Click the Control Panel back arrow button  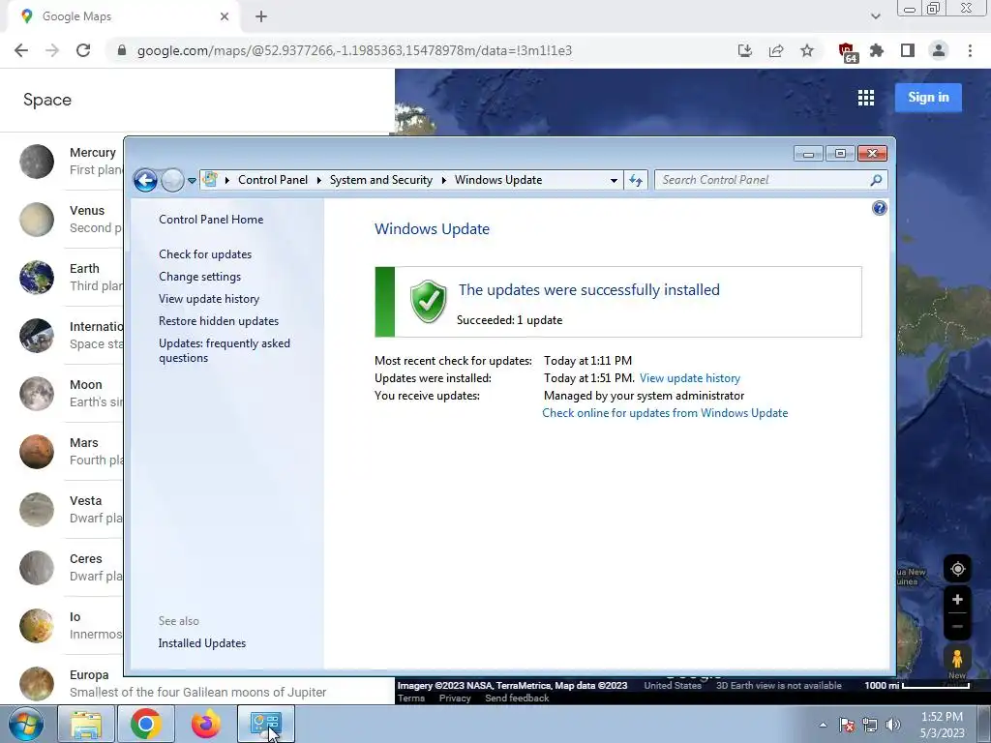tap(145, 180)
